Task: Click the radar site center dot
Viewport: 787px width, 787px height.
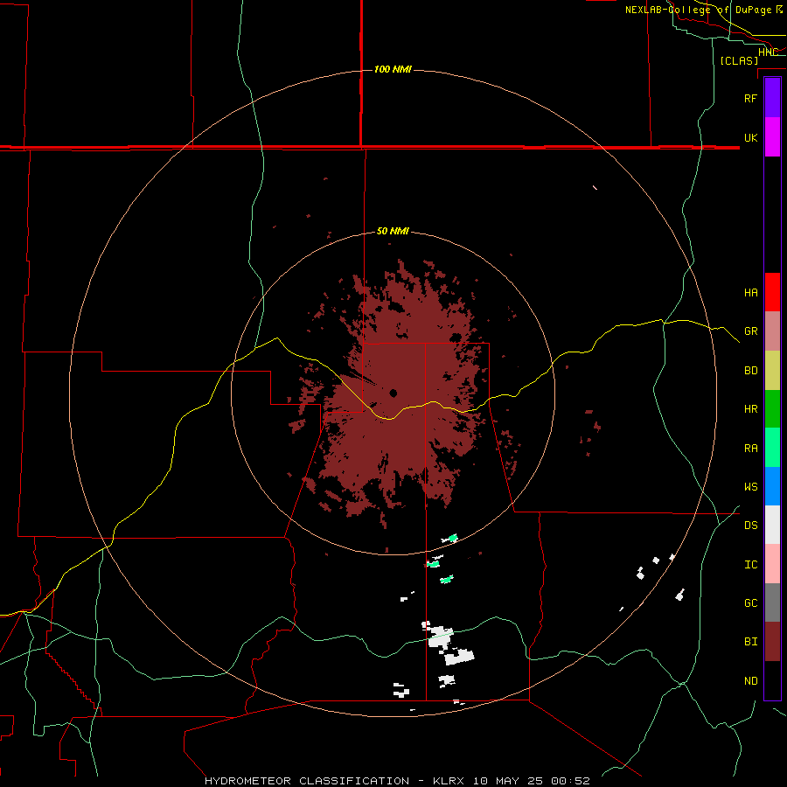Action: (393, 393)
